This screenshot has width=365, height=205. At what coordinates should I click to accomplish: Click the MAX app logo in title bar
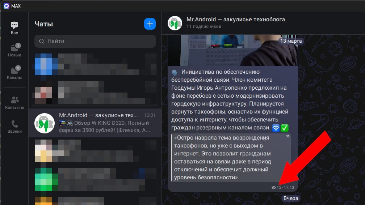[x=7, y=6]
